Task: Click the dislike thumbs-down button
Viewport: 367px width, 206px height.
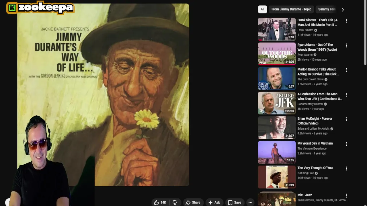Action: pos(175,202)
